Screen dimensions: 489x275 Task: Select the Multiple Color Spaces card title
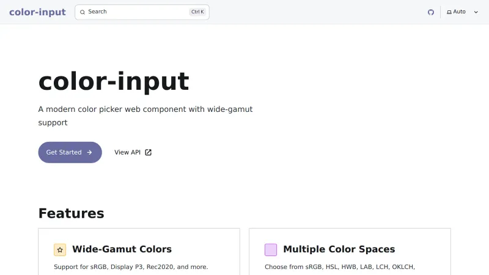339,249
